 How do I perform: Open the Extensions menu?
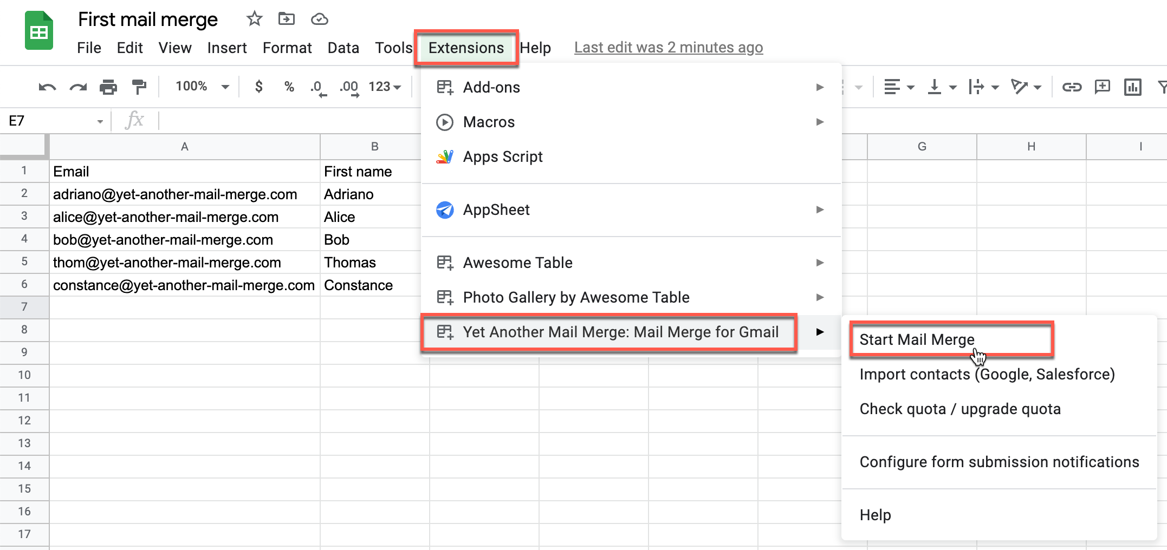466,48
